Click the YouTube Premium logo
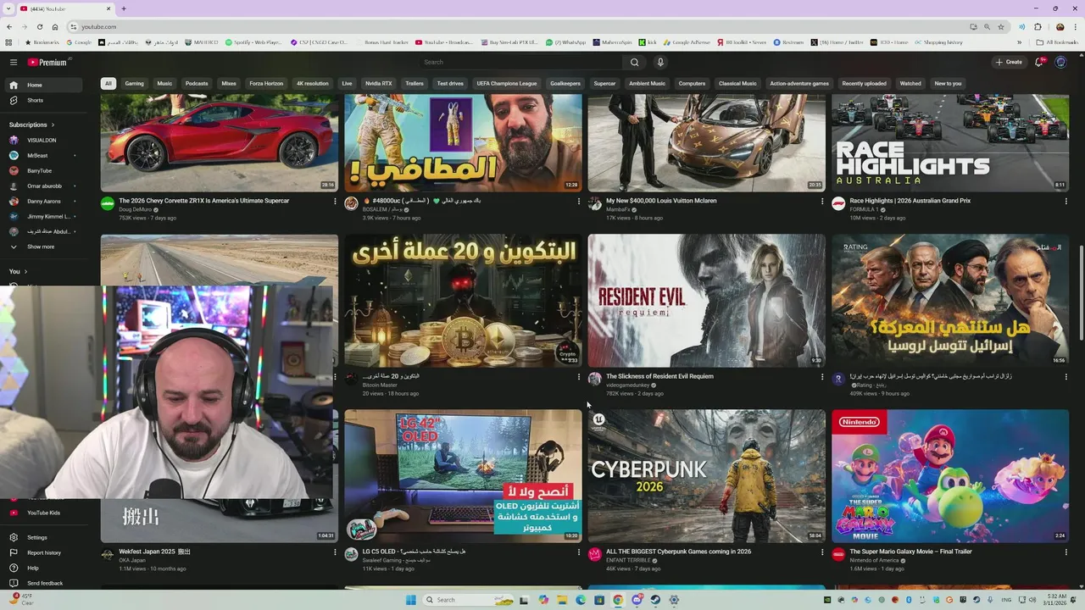The image size is (1085, 610). pyautogui.click(x=47, y=62)
